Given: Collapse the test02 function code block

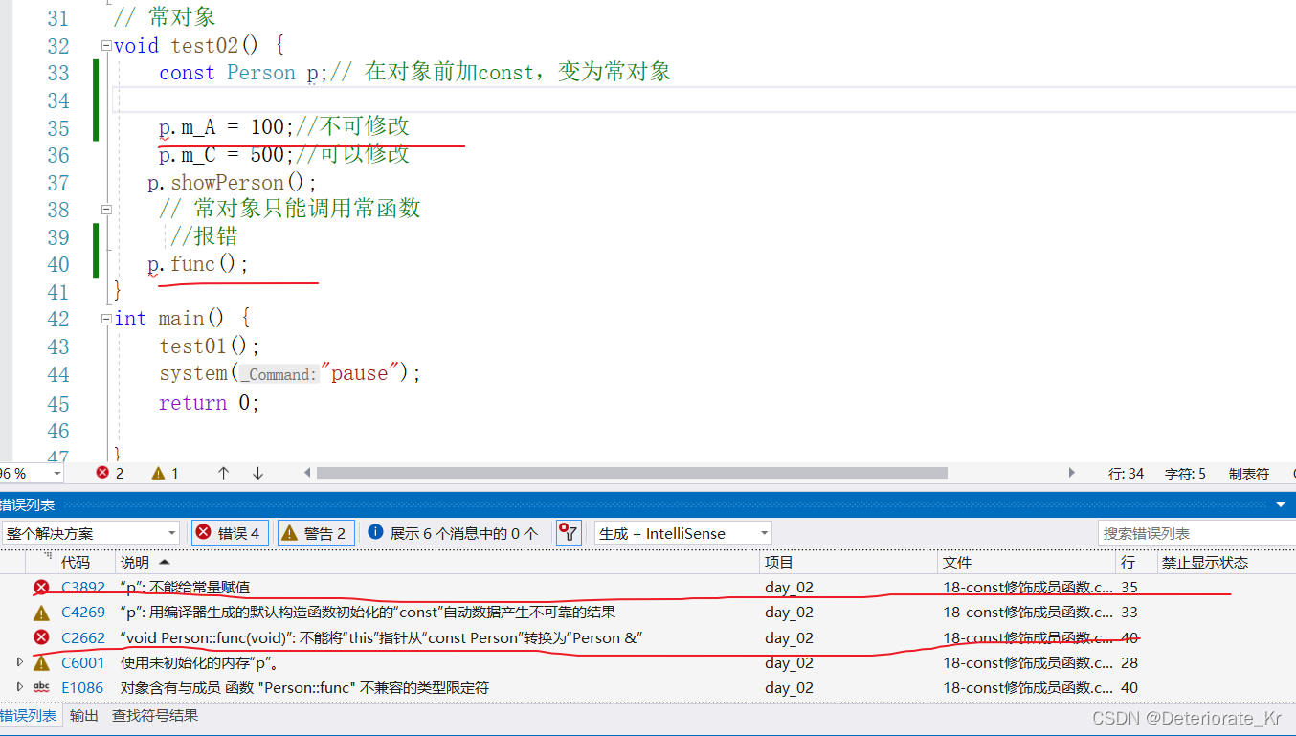Looking at the screenshot, I should [105, 45].
